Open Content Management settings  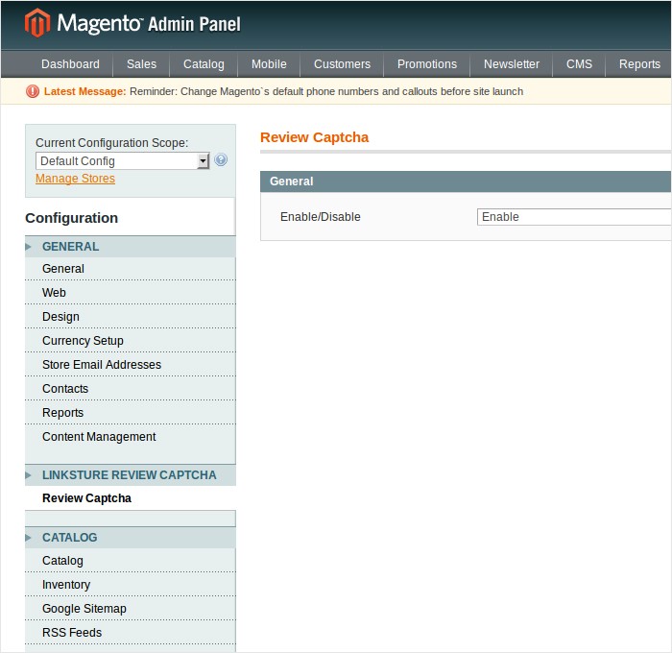[x=131, y=437]
